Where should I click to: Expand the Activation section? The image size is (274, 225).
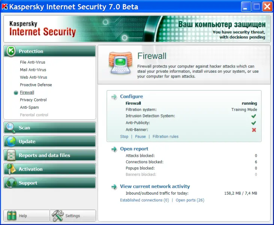[x=50, y=169]
